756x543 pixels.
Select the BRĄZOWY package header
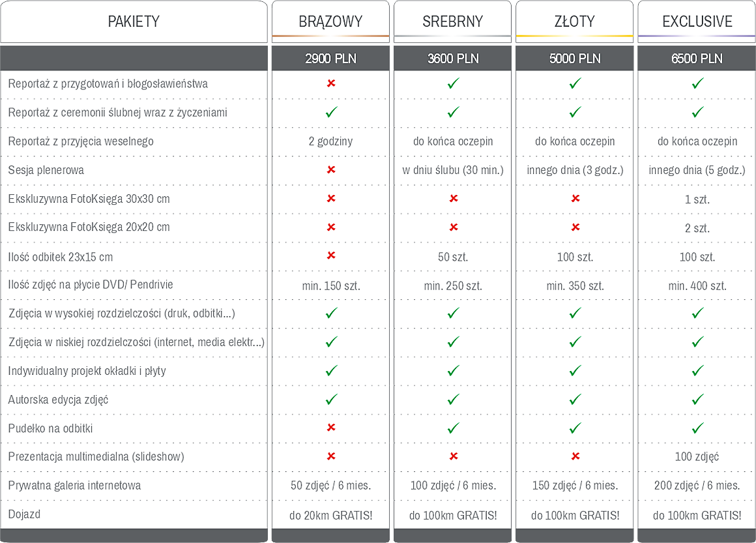pos(330,22)
